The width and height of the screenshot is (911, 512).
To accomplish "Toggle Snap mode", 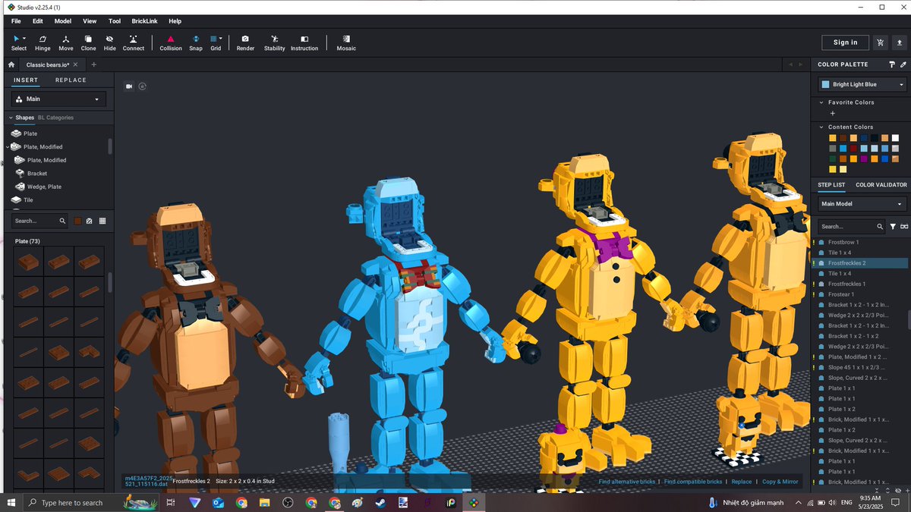I will pyautogui.click(x=196, y=42).
